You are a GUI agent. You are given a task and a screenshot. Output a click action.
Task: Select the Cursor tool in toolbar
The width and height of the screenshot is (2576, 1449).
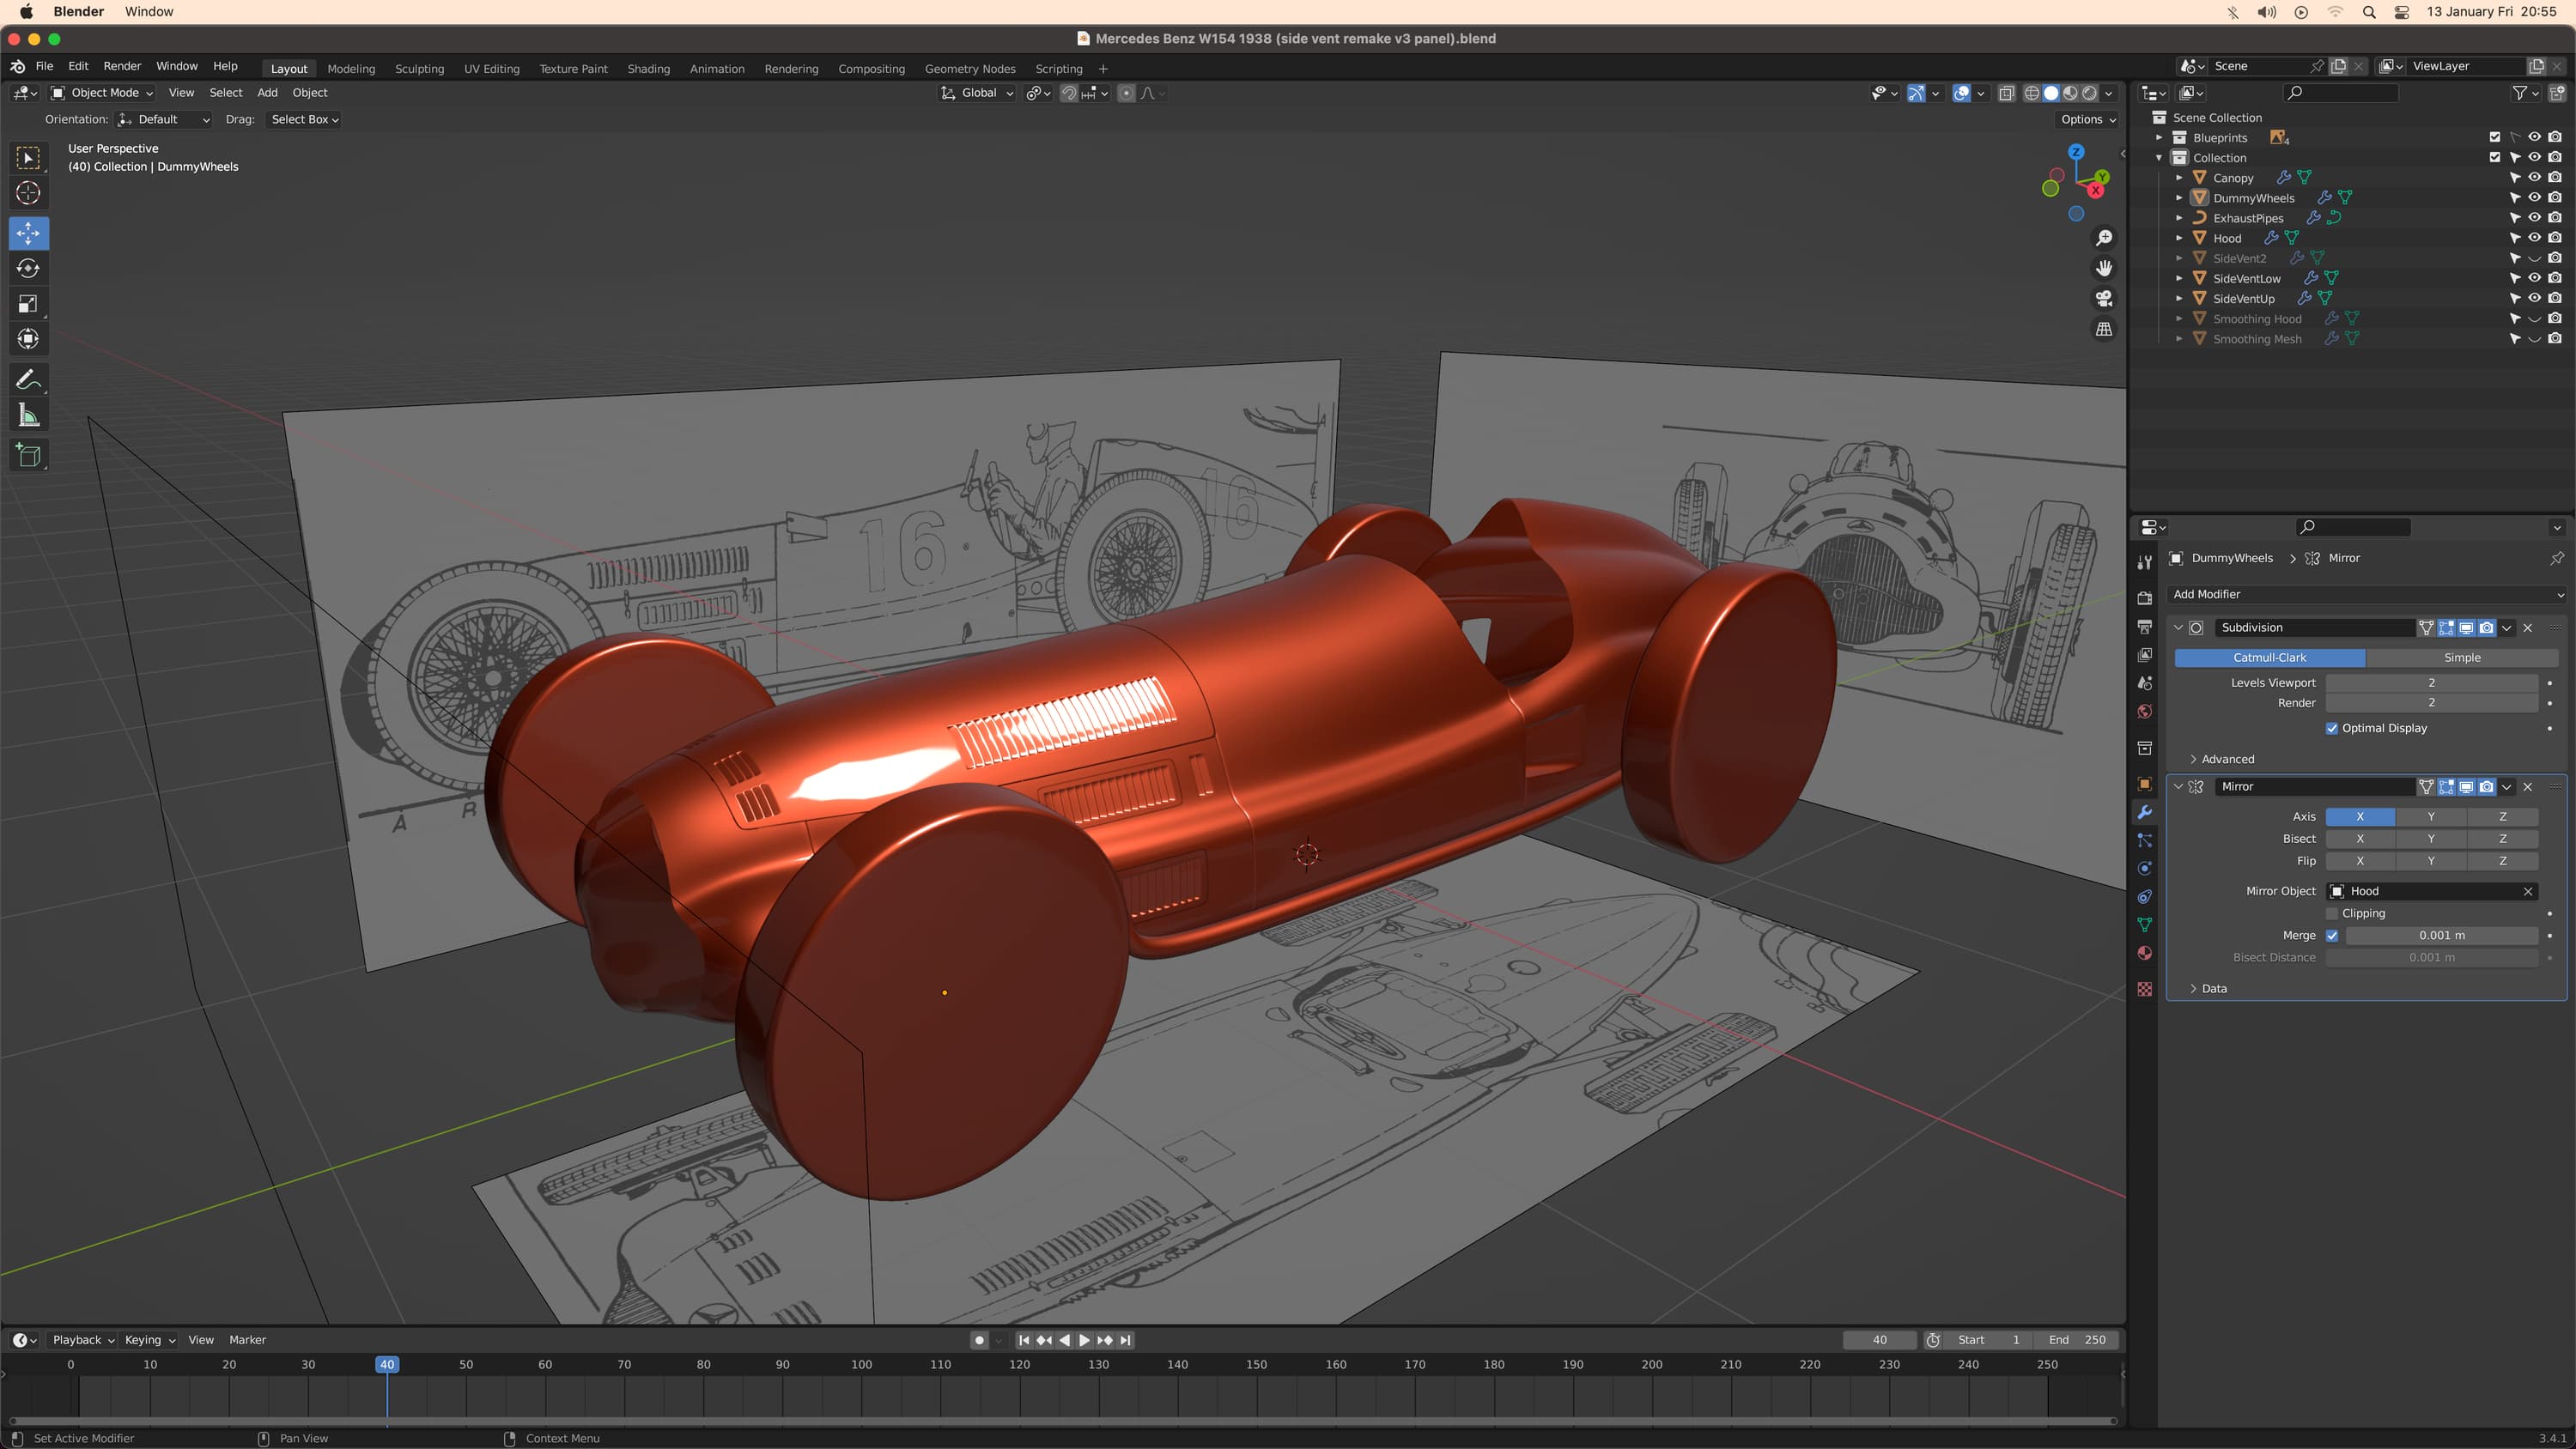28,193
